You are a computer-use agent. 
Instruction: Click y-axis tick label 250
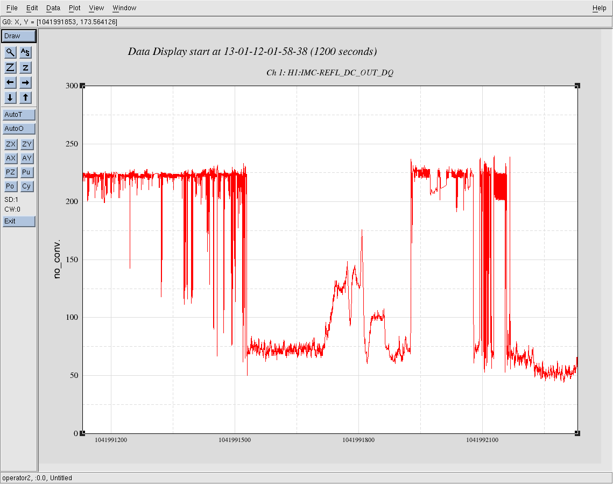point(72,144)
